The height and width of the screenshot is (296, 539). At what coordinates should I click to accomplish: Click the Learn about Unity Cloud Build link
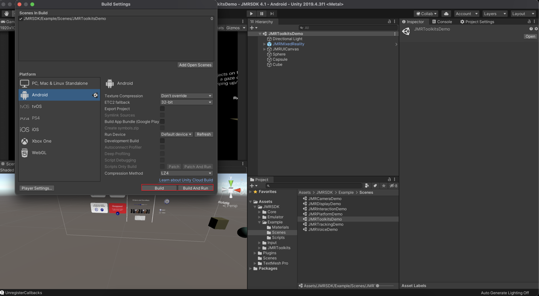tap(186, 180)
